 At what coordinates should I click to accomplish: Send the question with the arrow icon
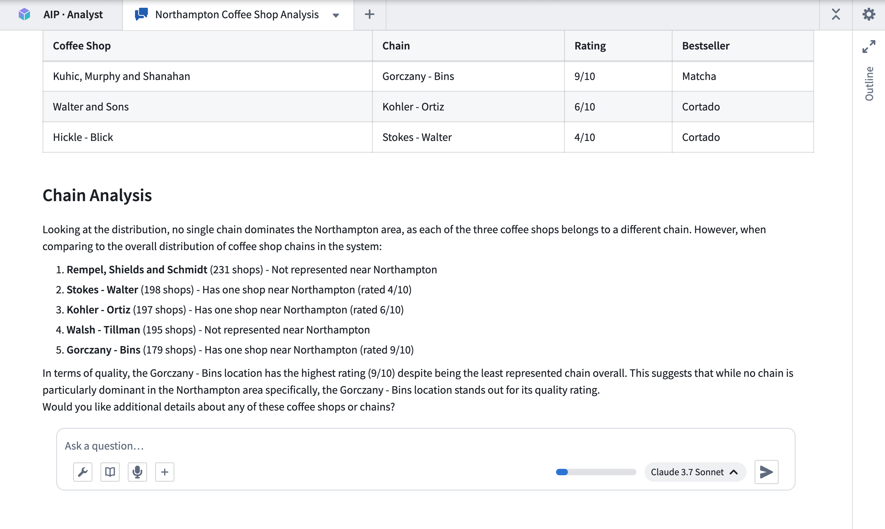pos(766,472)
